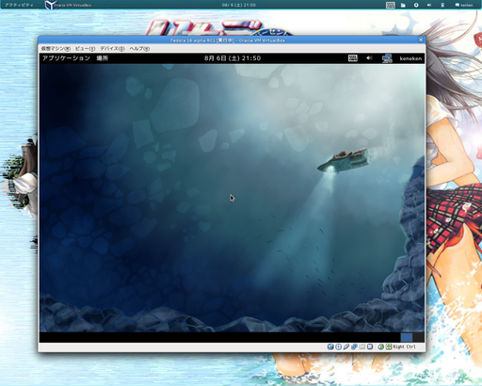Click the guest panel volume icon
The width and height of the screenshot is (482, 386).
click(x=369, y=58)
